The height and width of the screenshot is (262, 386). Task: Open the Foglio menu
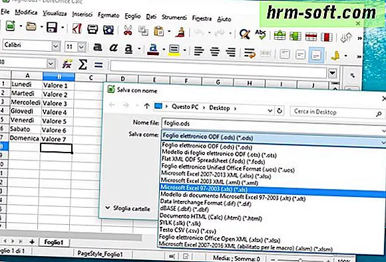132,16
